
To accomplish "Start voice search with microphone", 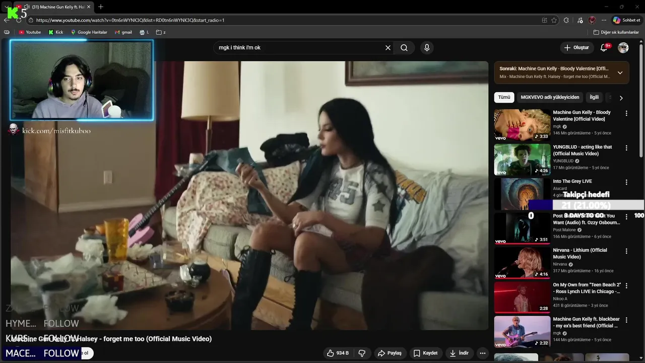I will 427,47.
